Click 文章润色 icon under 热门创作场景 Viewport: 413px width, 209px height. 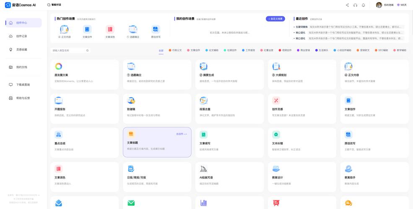tap(110, 29)
